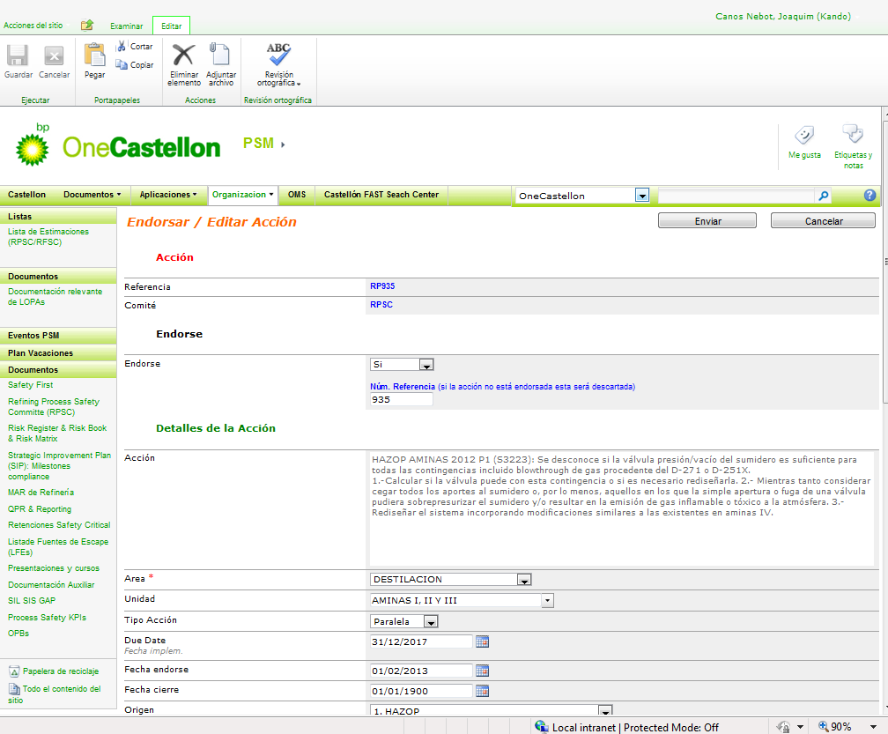
Task: Open the Organizacion navigation menu
Action: coord(243,195)
